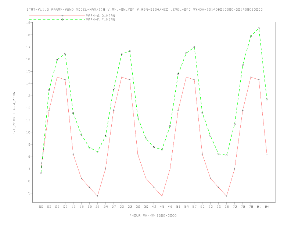Click x-axis tick label 21

click(x=97, y=207)
